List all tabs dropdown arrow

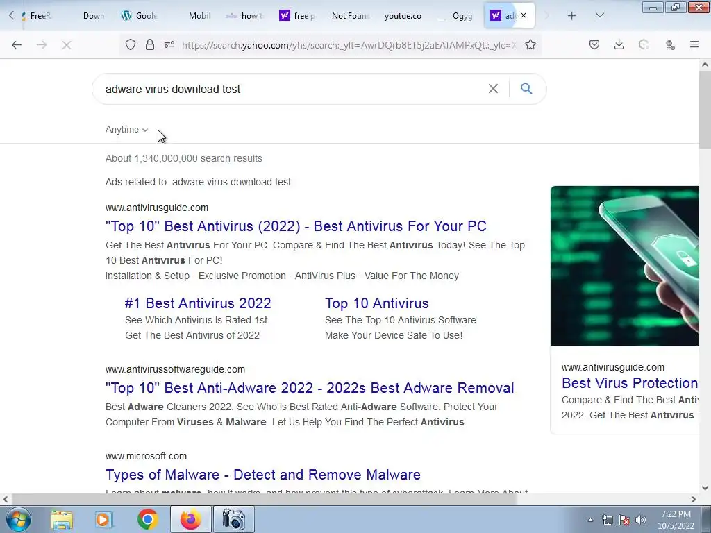pyautogui.click(x=599, y=16)
